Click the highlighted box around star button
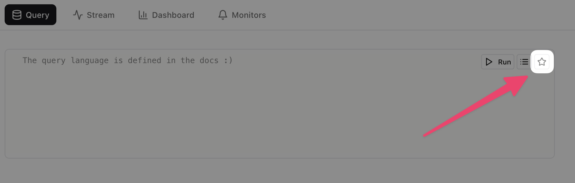 [542, 62]
